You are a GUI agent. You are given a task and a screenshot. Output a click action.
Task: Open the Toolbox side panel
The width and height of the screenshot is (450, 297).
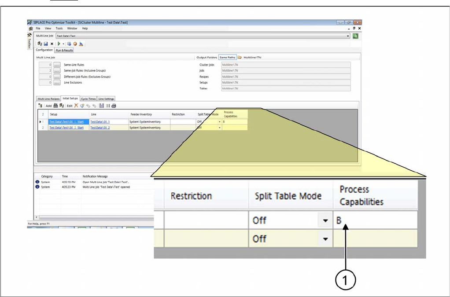pos(29,40)
